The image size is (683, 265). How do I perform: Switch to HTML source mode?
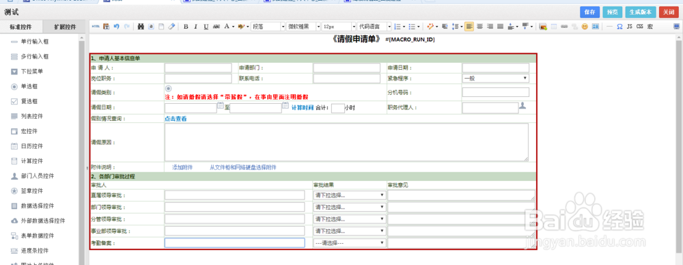(96, 27)
